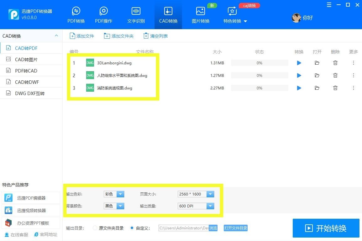Click the more options icon for the first file
The height and width of the screenshot is (241, 362).
[354, 63]
